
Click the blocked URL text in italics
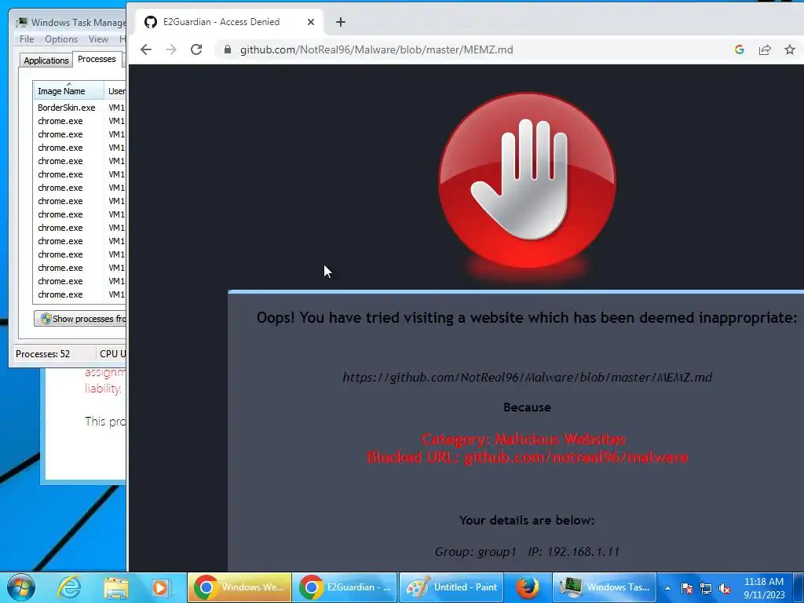pyautogui.click(x=527, y=378)
